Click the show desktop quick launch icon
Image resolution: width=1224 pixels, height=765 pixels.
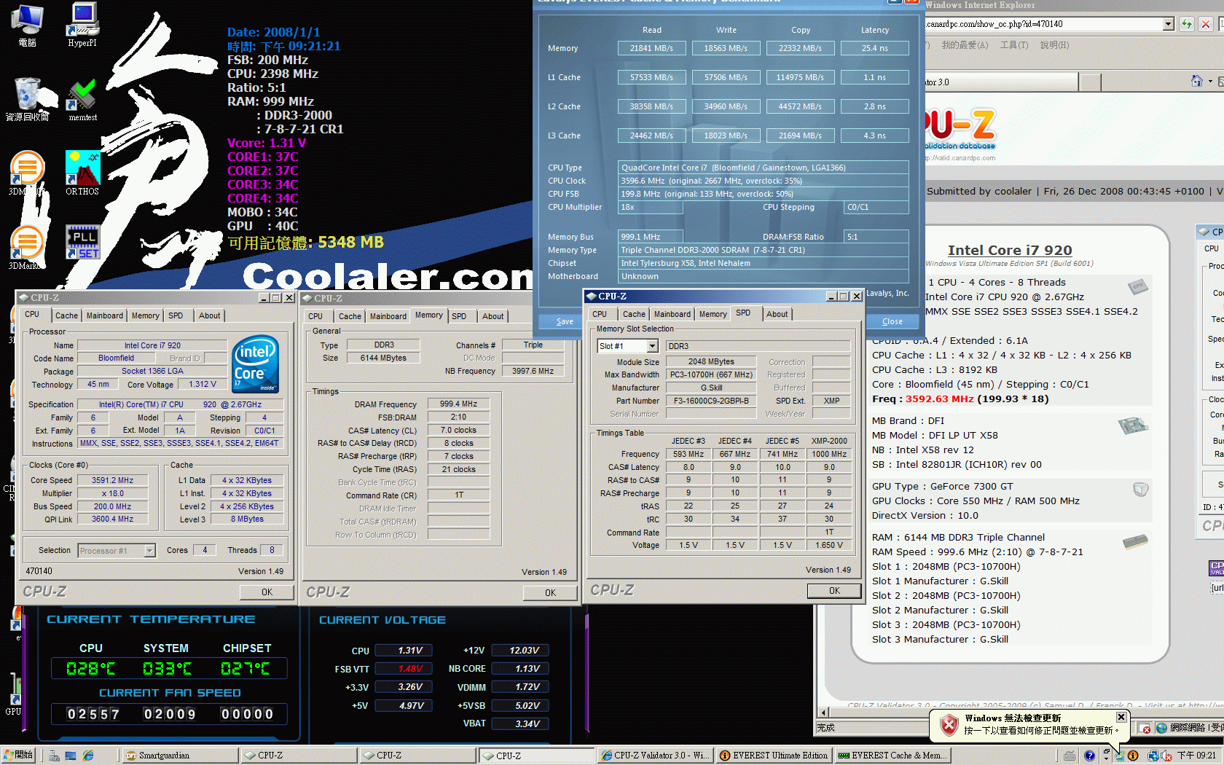tap(71, 756)
